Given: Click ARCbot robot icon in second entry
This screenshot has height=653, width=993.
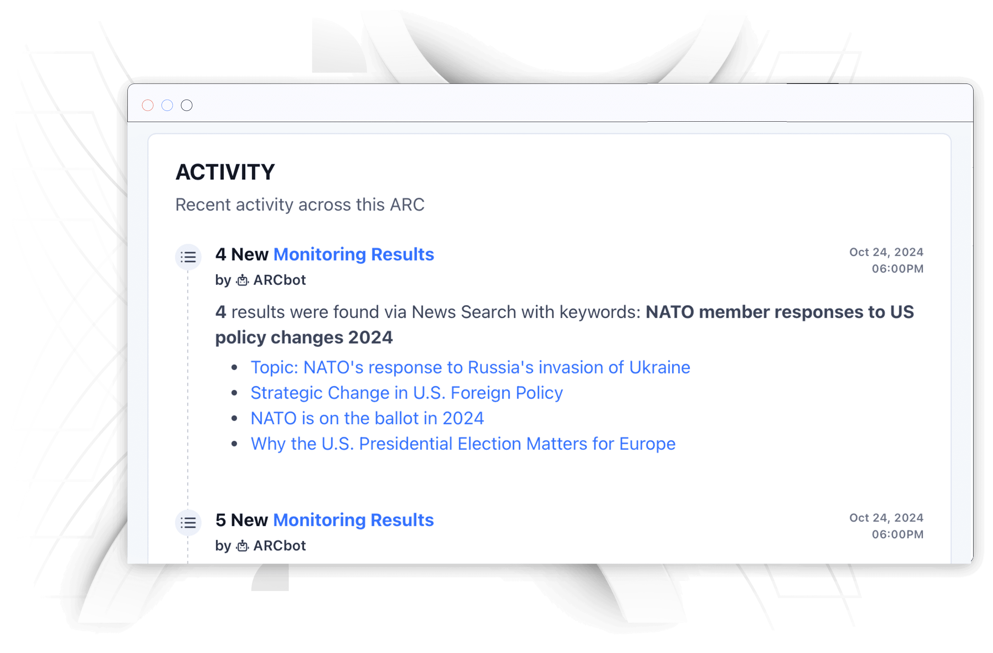Looking at the screenshot, I should [243, 546].
